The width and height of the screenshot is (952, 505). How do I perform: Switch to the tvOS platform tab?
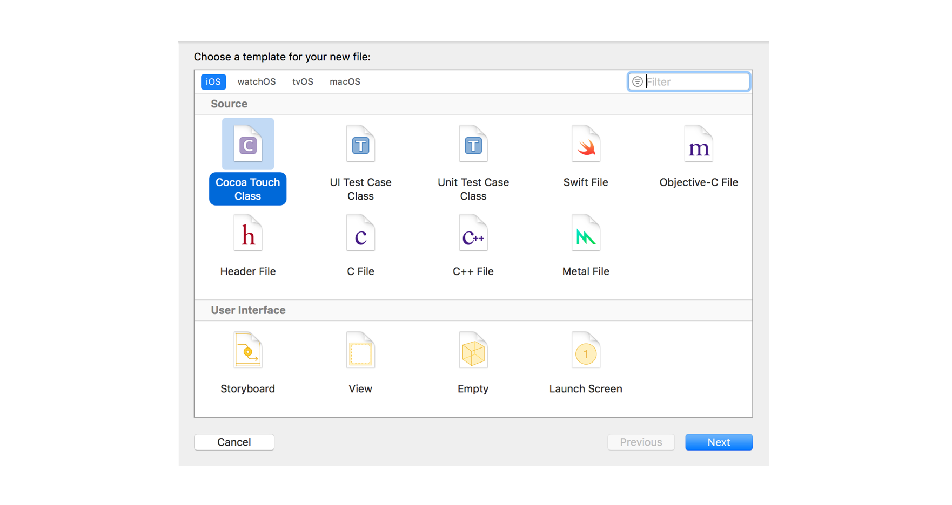tap(303, 81)
